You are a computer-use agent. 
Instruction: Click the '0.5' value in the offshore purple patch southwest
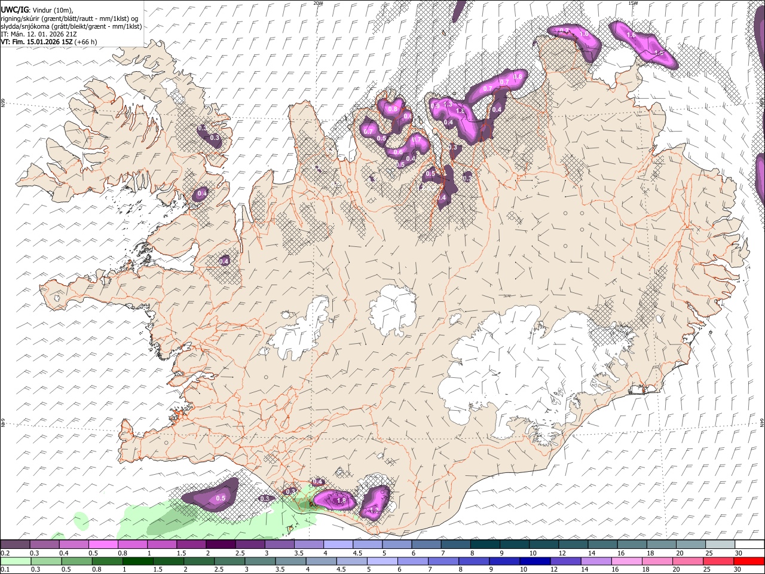[221, 498]
